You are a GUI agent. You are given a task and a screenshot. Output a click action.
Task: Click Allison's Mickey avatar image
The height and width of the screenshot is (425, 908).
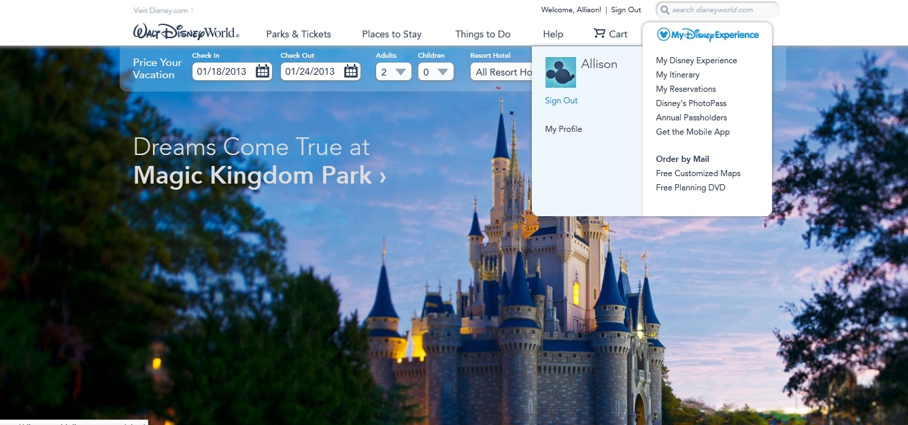point(560,73)
